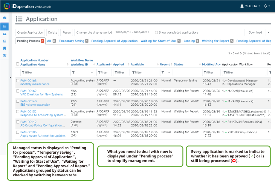
Task: Switch to the Temporary Saving tab
Action: (72, 41)
